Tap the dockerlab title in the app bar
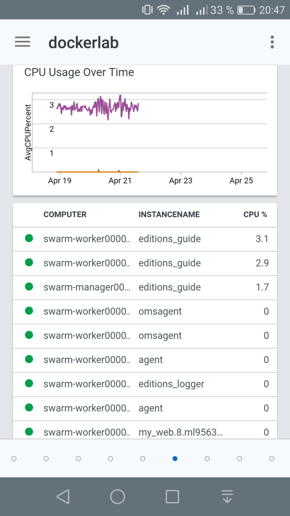 pyautogui.click(x=84, y=42)
